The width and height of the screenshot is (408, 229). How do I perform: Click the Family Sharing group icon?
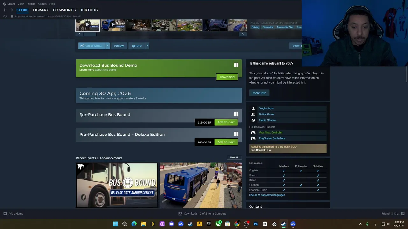pyautogui.click(x=253, y=120)
